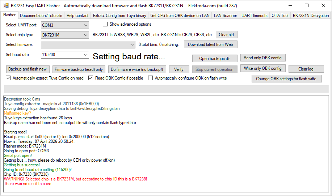Click the progress bar below the checkboxes
Image resolution: width=332 pixels, height=196 pixels.
(167, 89)
